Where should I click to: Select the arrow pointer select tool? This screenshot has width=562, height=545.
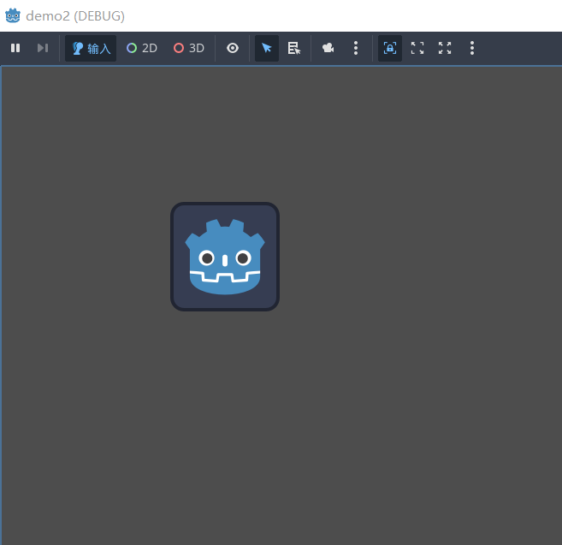click(x=267, y=48)
